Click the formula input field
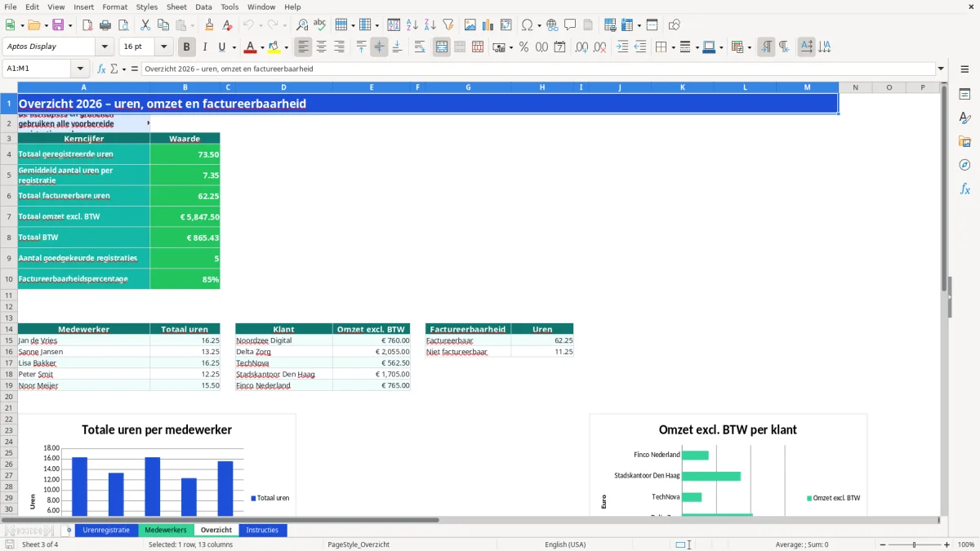Screen dimensions: 980x551 538,69
